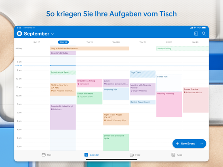Open Soccer Practice event

tap(196, 100)
